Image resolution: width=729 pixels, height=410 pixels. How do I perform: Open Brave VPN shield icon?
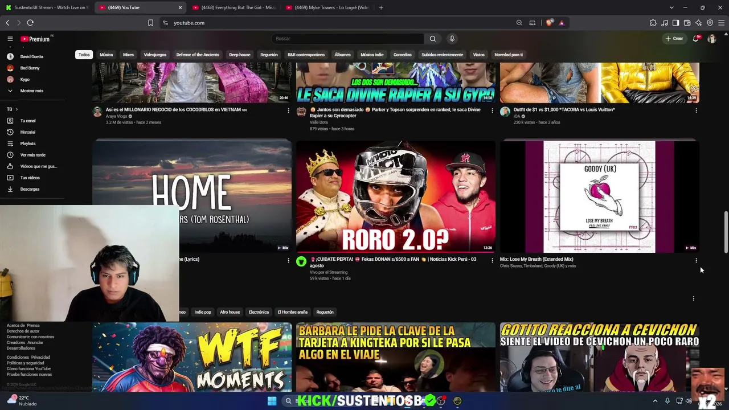[710, 23]
